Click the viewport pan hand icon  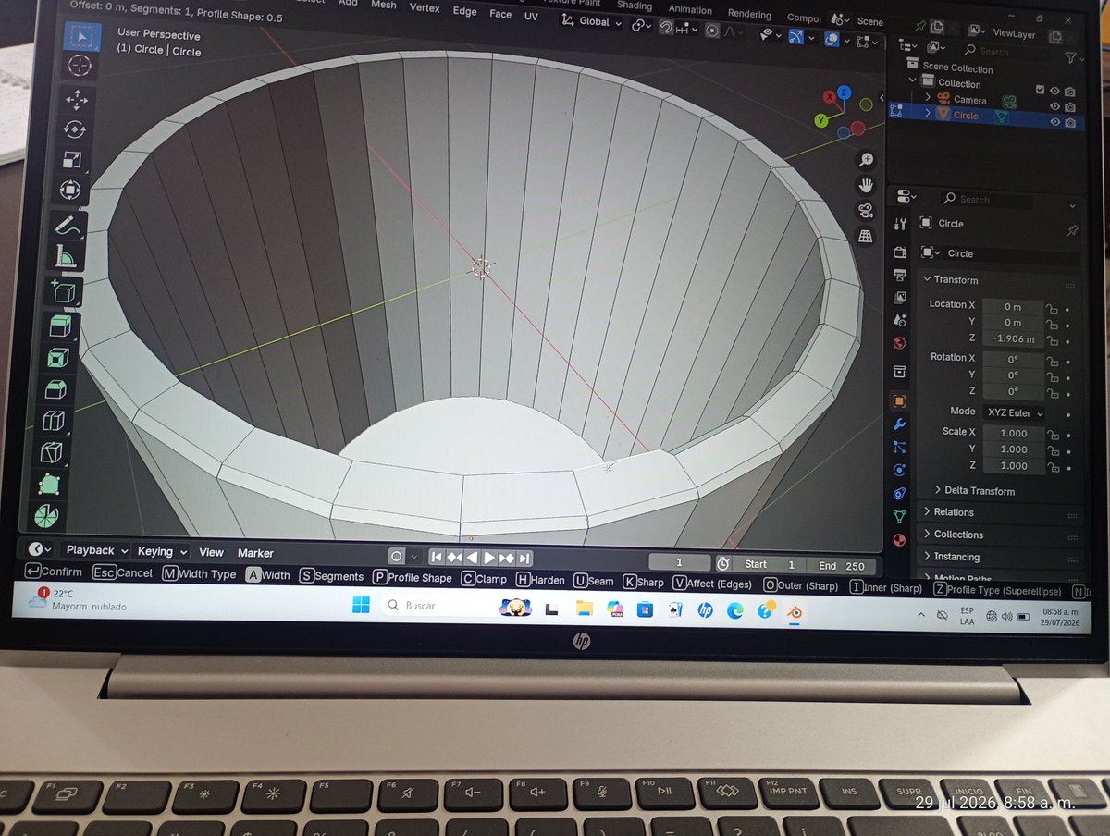867,185
